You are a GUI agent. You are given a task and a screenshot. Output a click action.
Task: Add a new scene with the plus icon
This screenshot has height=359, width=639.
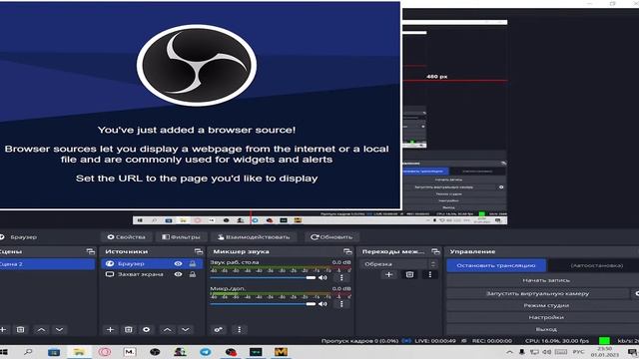3,329
